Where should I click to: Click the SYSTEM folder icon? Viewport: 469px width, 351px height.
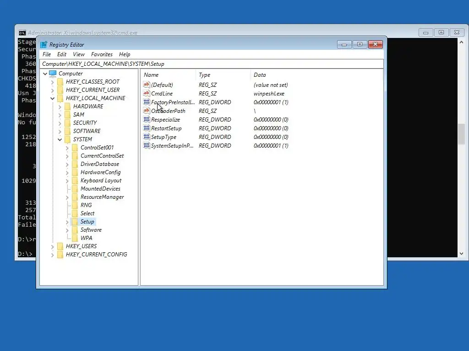(68, 139)
